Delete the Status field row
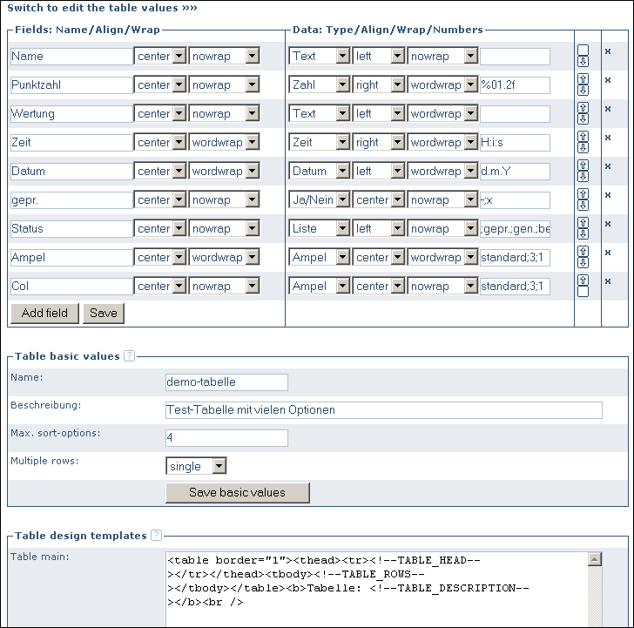The width and height of the screenshot is (634, 628). point(607,224)
